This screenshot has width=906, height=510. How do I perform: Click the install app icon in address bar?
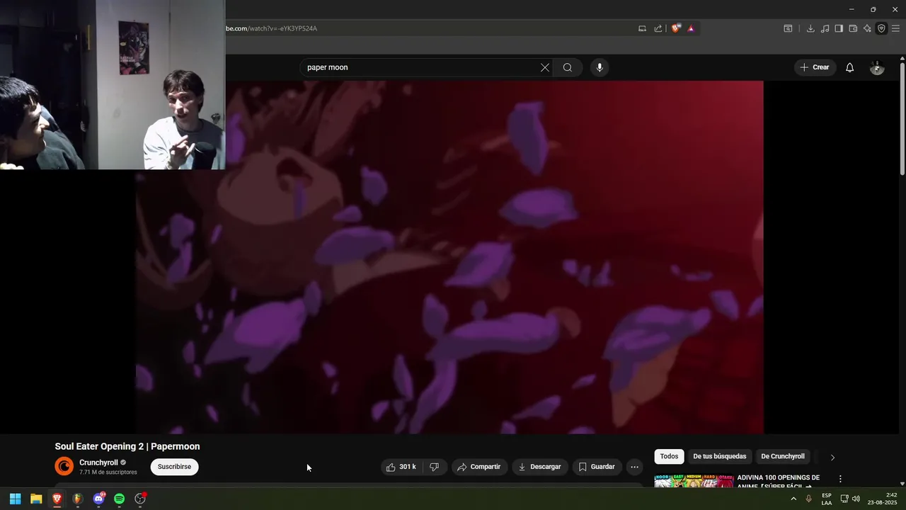[x=642, y=28]
